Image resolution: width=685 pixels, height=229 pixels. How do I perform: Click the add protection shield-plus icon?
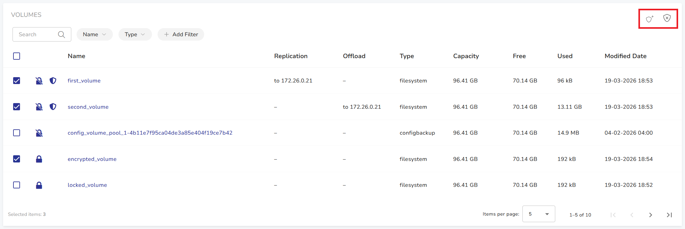(650, 19)
